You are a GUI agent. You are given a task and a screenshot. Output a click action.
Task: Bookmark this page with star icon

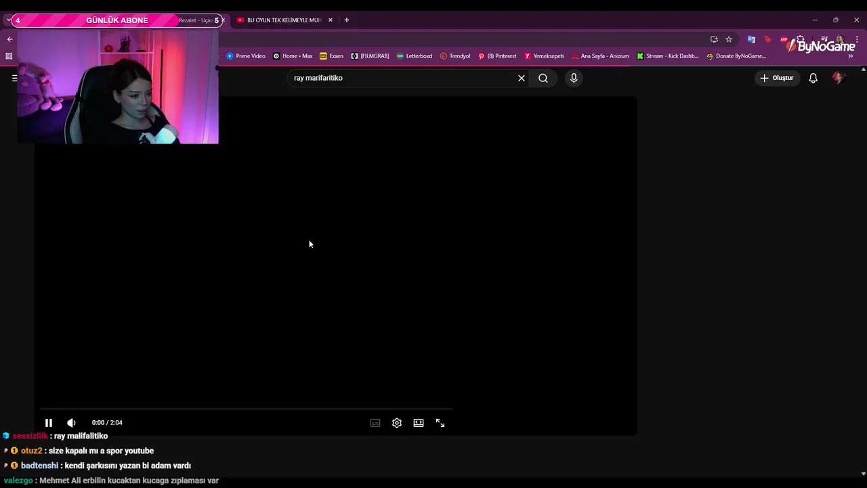pyautogui.click(x=729, y=39)
